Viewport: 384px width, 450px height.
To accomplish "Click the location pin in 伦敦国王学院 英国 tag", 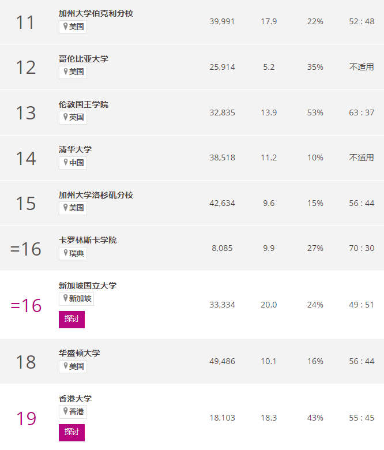I will click(66, 117).
